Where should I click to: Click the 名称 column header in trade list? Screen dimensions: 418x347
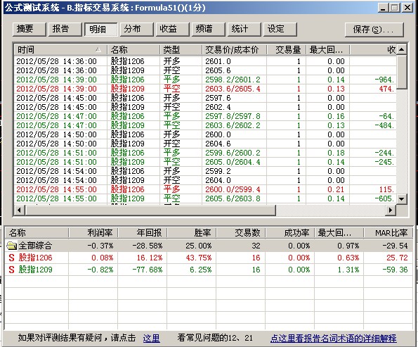tap(133, 50)
